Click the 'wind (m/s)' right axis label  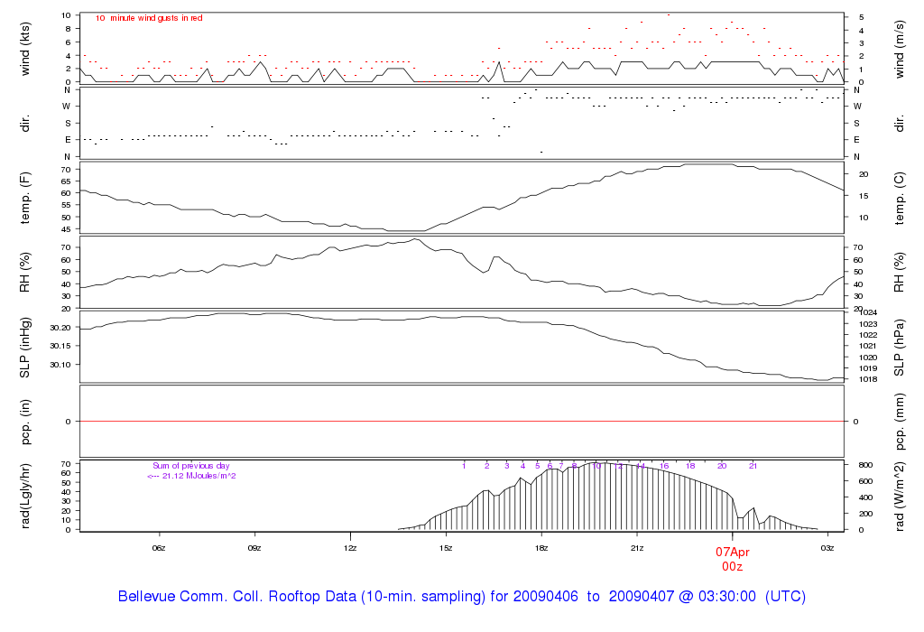(x=900, y=49)
